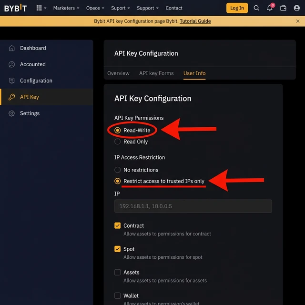Click 'Allow assets to permissions for spot' text

point(163,257)
